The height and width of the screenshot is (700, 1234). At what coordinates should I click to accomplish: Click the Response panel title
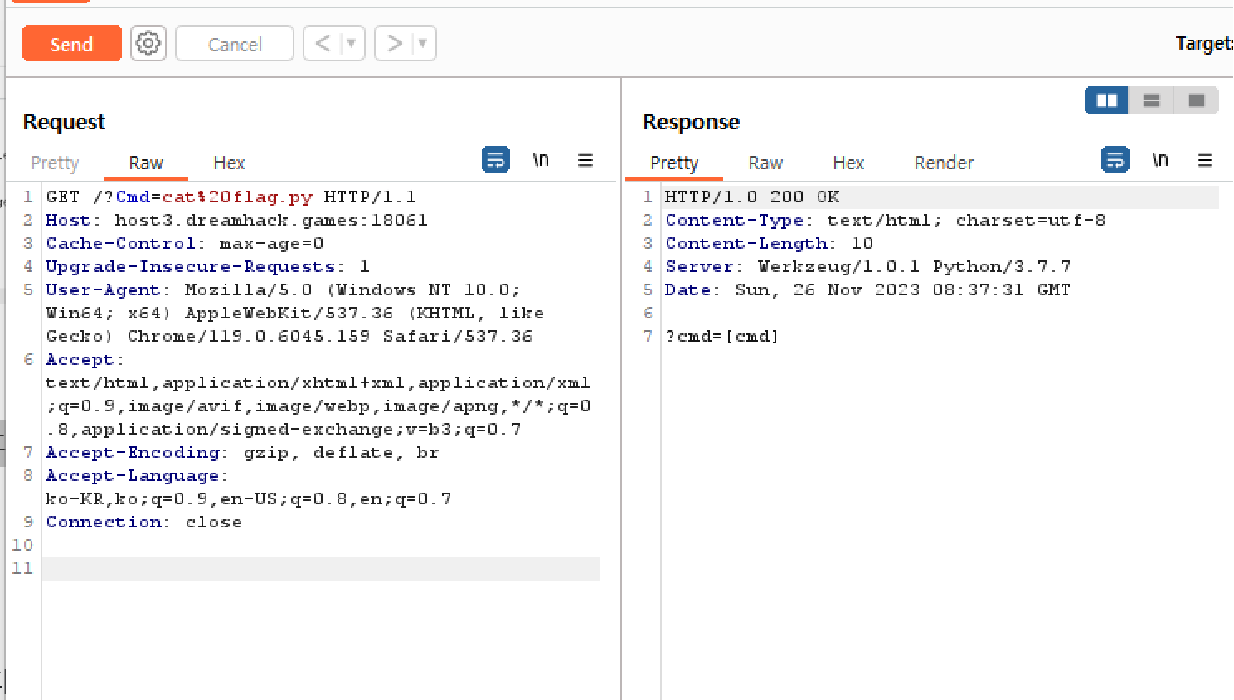click(691, 122)
